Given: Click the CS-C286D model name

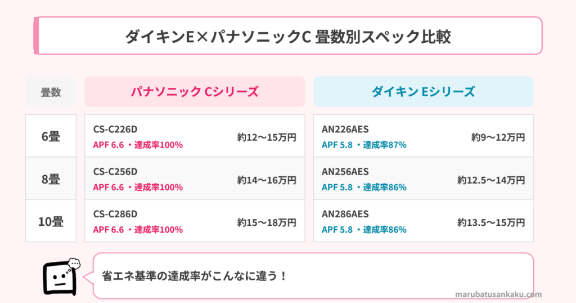Looking at the screenshot, I should tap(115, 214).
